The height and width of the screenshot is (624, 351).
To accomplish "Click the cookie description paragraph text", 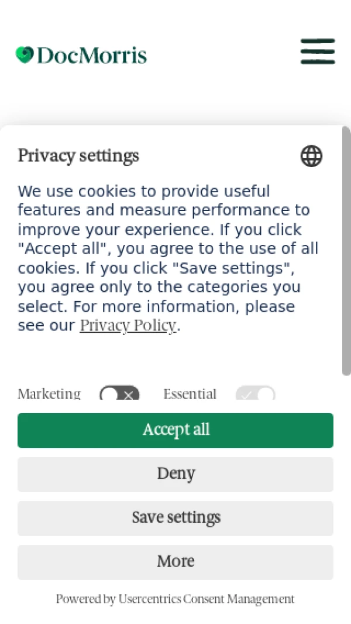I will pos(164,258).
